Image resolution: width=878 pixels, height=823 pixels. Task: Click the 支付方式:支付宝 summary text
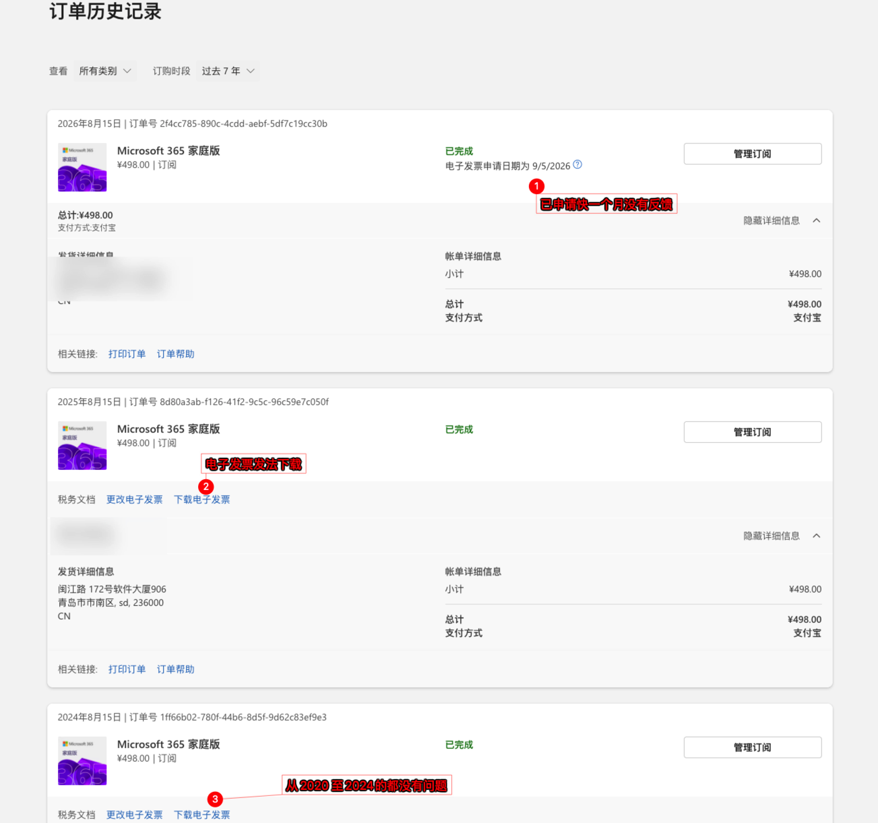[x=87, y=228]
